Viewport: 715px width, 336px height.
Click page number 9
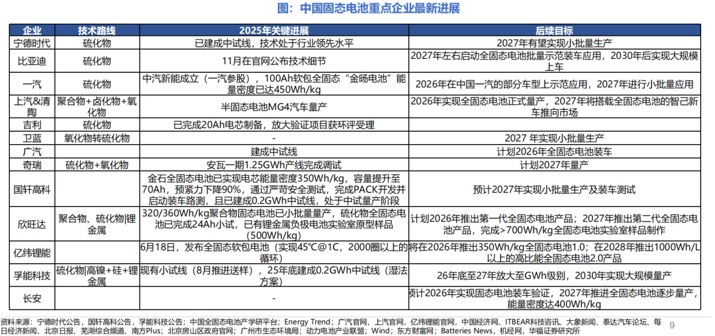point(671,325)
